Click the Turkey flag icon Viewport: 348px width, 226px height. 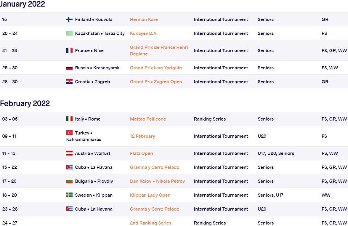(69, 133)
